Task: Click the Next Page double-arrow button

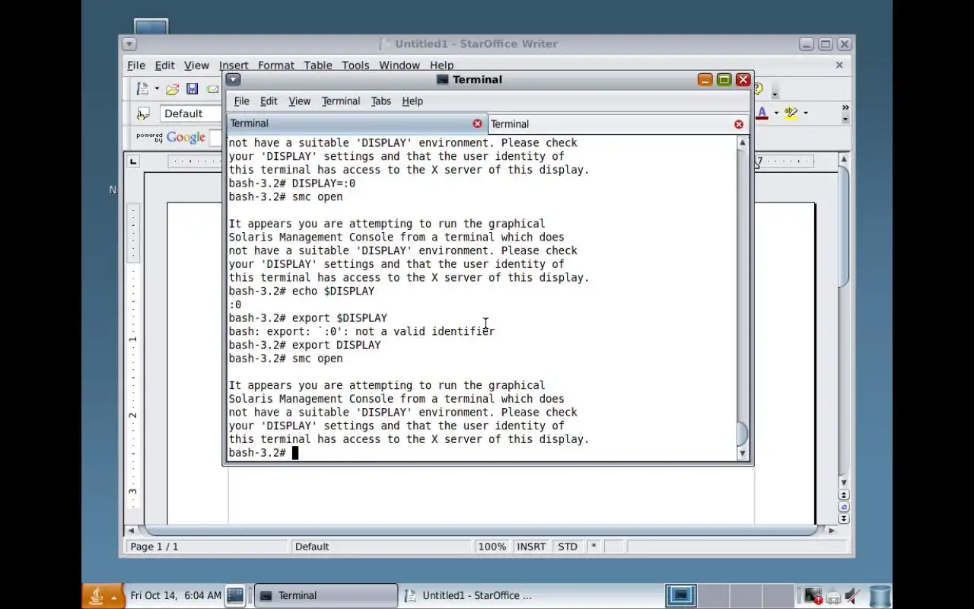Action: pos(843,518)
